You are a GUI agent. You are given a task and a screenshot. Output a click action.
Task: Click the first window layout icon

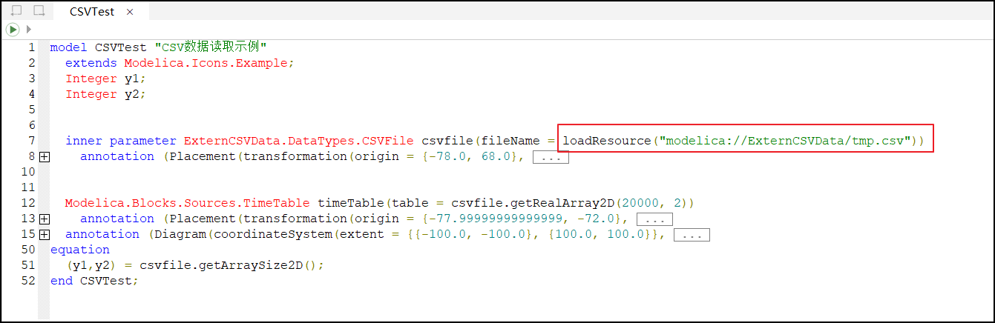tap(16, 11)
